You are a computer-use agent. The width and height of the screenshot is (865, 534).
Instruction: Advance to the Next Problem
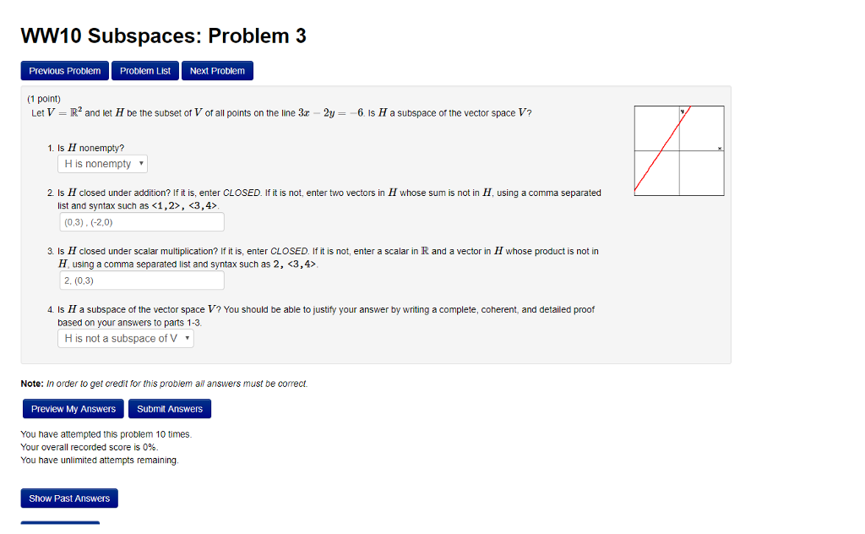point(217,70)
